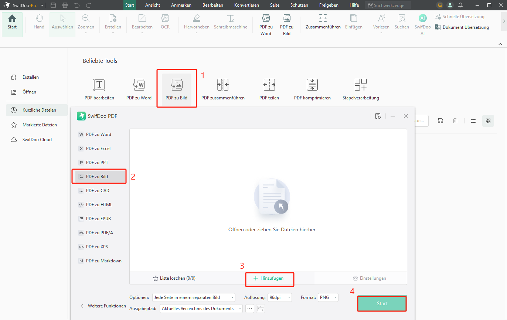Image resolution: width=507 pixels, height=320 pixels.
Task: Open the conversion history icon in dialog header
Action: tap(378, 116)
